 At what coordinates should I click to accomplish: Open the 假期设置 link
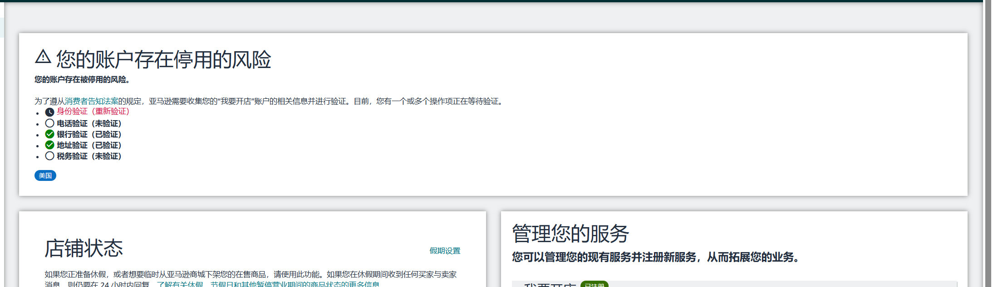pos(445,251)
